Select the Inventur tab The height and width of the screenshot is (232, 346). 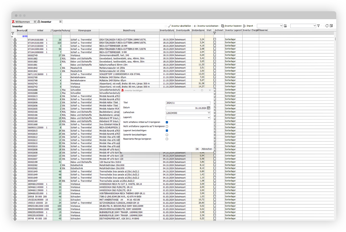[x=46, y=22]
